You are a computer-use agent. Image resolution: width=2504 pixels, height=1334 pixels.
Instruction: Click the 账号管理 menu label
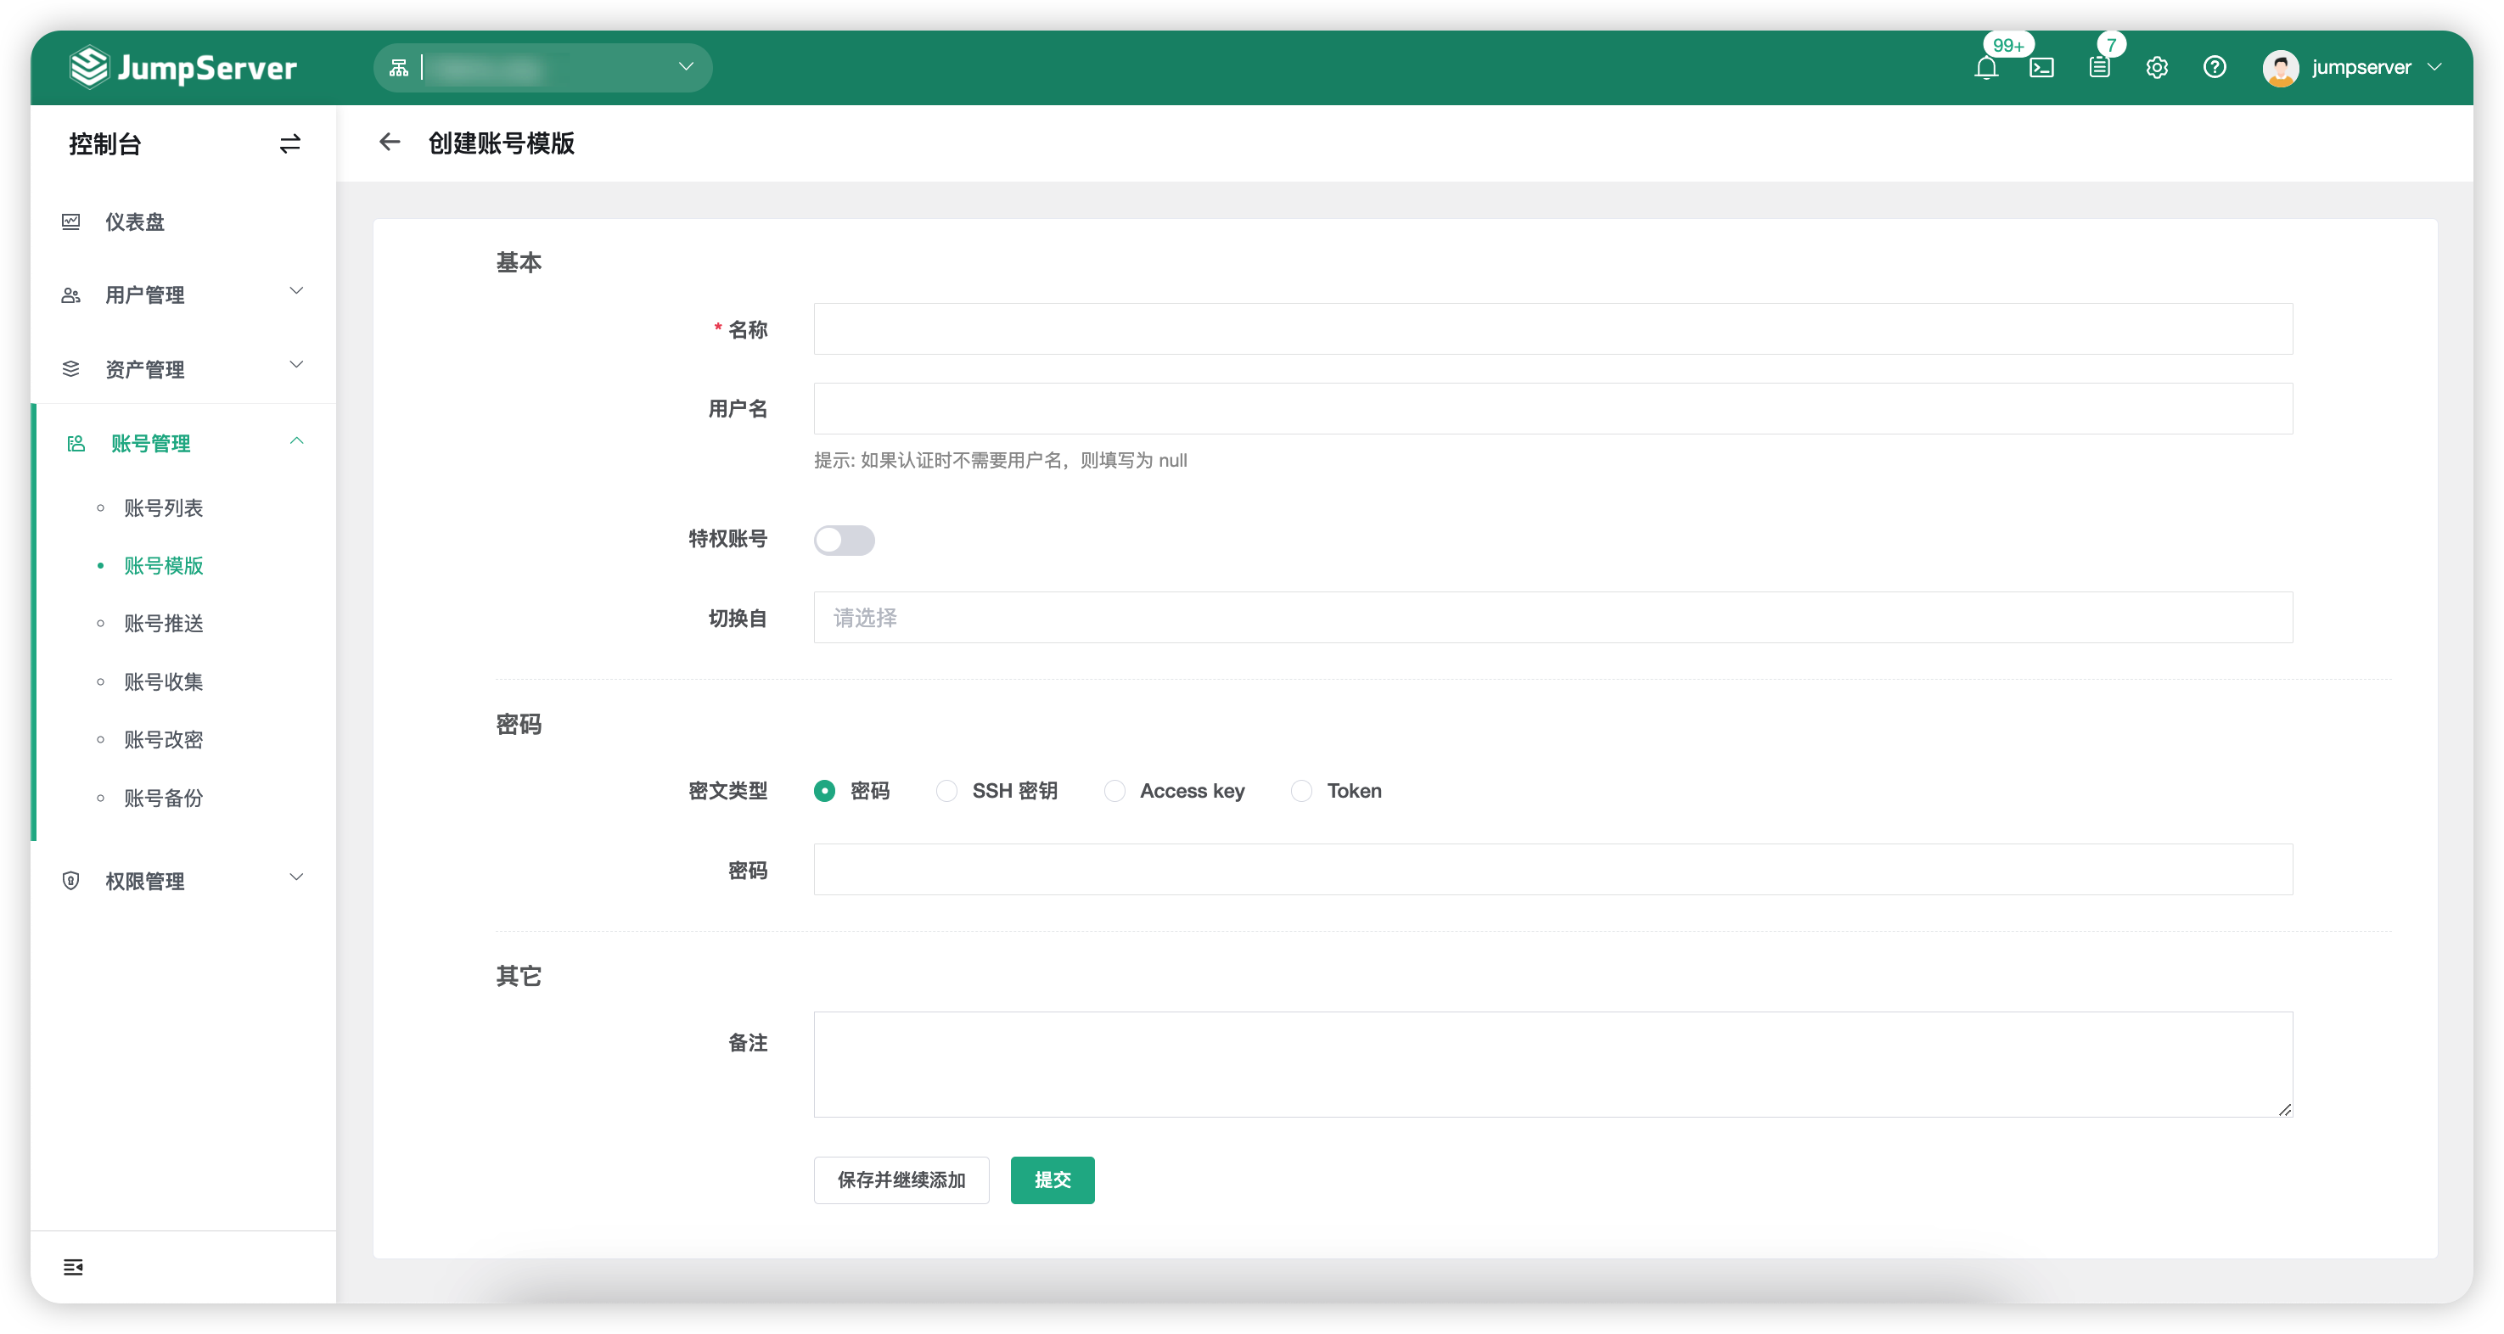click(151, 444)
